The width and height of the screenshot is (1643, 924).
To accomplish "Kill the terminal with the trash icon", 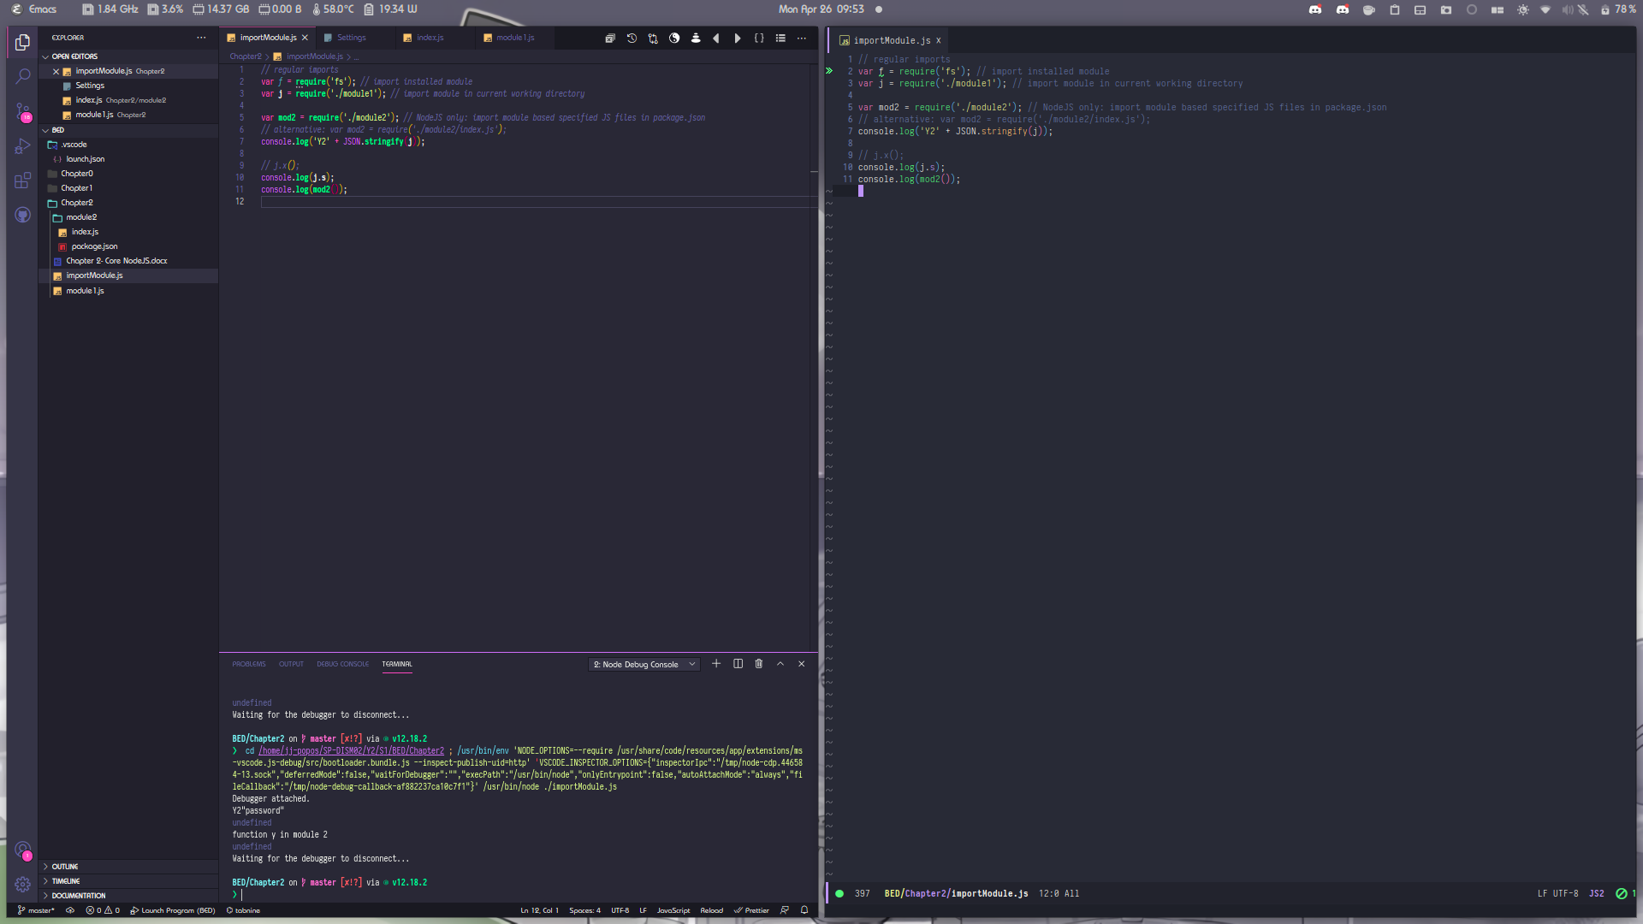I will pos(758,663).
